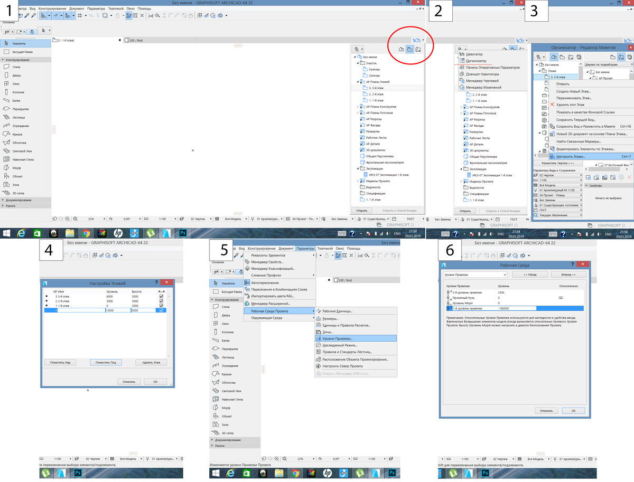This screenshot has width=634, height=482.
Task: Select the Дверь tool in 1-й этаж tab window
Action: click(25, 75)
